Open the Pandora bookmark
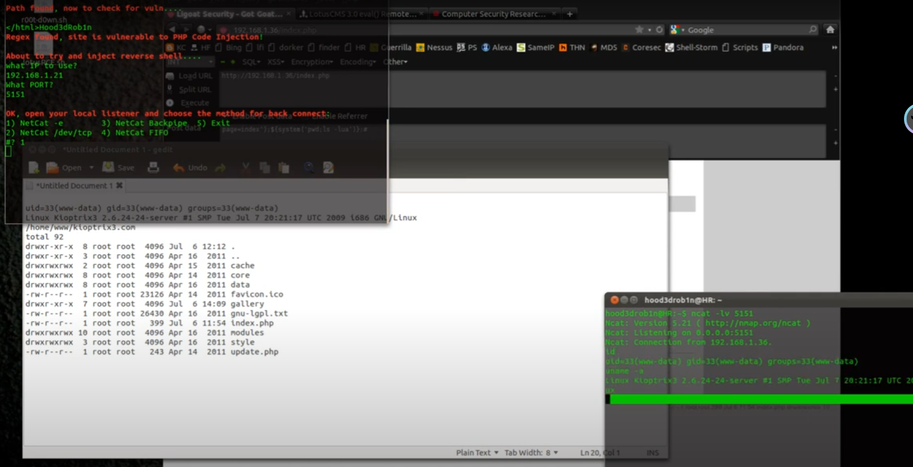913x467 pixels. [783, 47]
